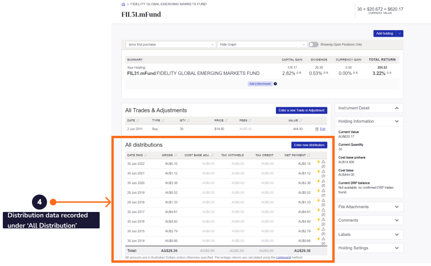
Task: Click warning triangle in 29 Jun 2018 row
Action: tap(323, 200)
